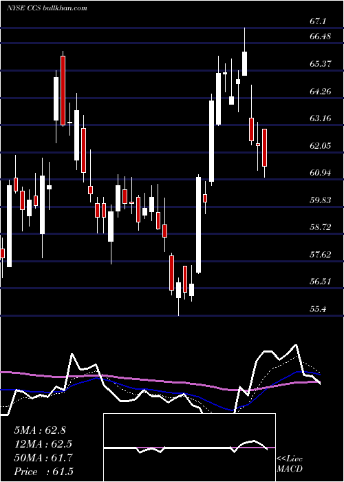Image resolution: width=344 pixels, height=482 pixels.
Task: Click the Price : 61.5 readout
Action: coord(43,472)
